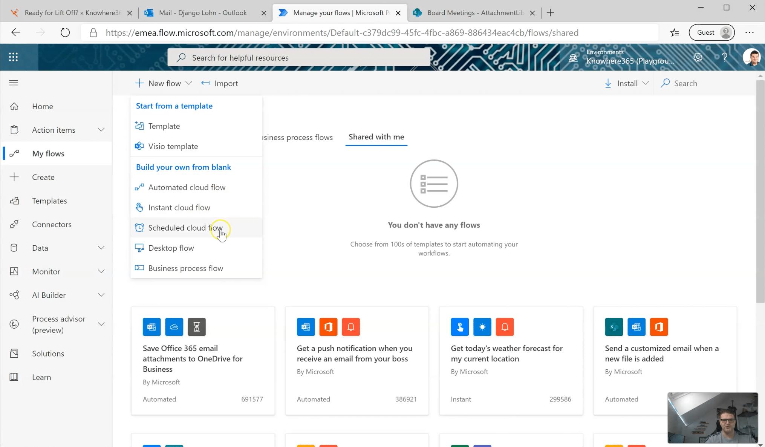Screen dimensions: 765x447
Task: Open a new browser tab
Action: [550, 13]
